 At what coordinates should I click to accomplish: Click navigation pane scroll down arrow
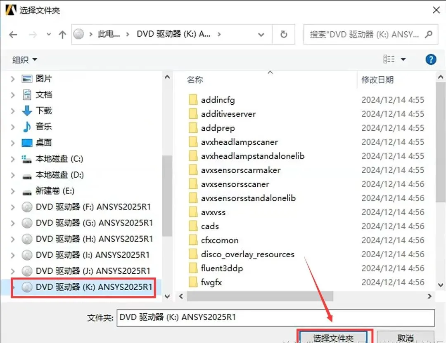pyautogui.click(x=167, y=296)
